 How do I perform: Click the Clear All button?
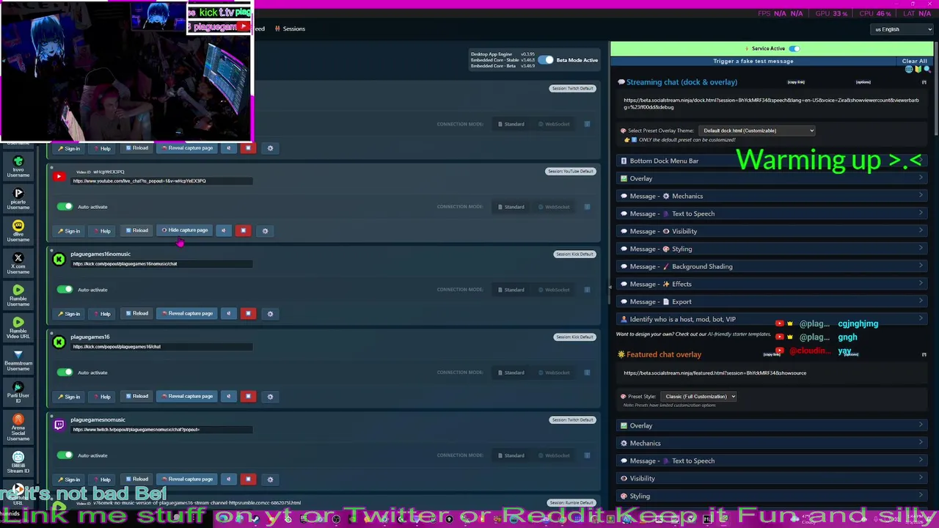pos(914,62)
